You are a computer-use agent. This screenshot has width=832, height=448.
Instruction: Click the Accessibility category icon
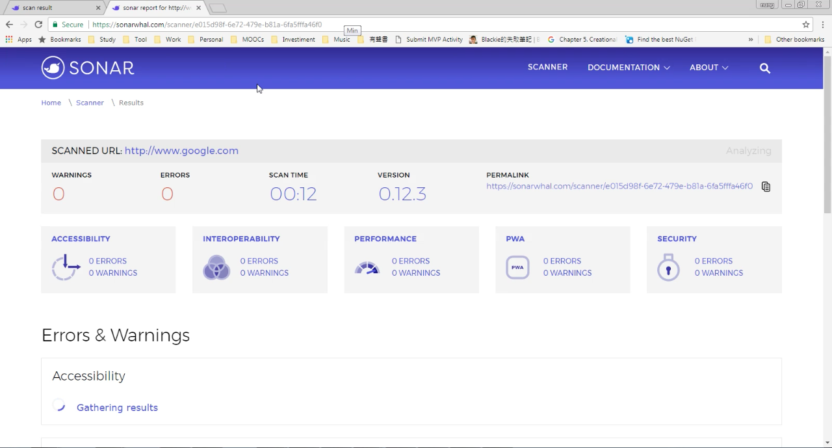66,267
